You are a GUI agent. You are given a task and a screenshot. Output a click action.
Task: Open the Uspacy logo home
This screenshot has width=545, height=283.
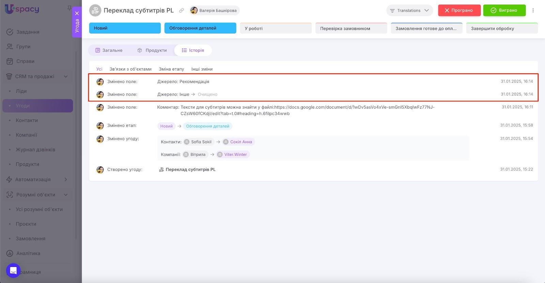[22, 9]
